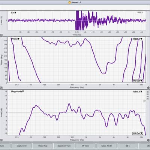Click the Clear All dB button
Viewport: 150px width, 150px height.
106,146
